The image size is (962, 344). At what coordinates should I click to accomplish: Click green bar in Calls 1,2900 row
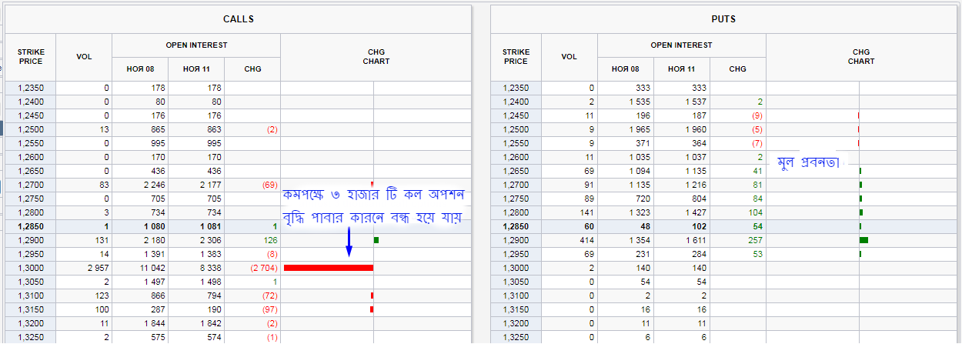(376, 240)
